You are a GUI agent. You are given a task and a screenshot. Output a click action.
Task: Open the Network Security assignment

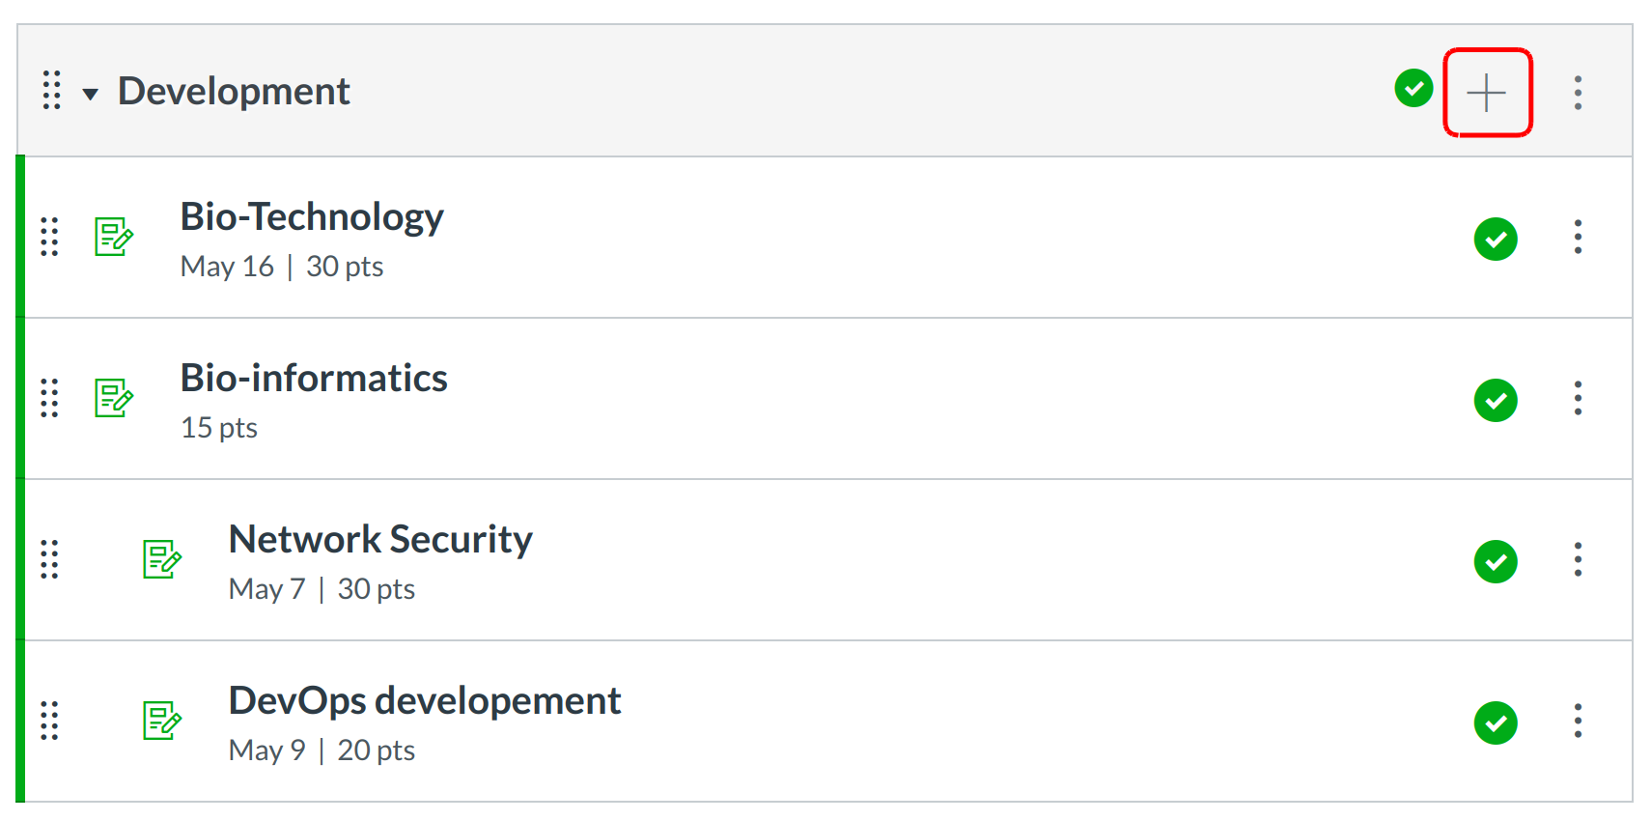pyautogui.click(x=379, y=540)
